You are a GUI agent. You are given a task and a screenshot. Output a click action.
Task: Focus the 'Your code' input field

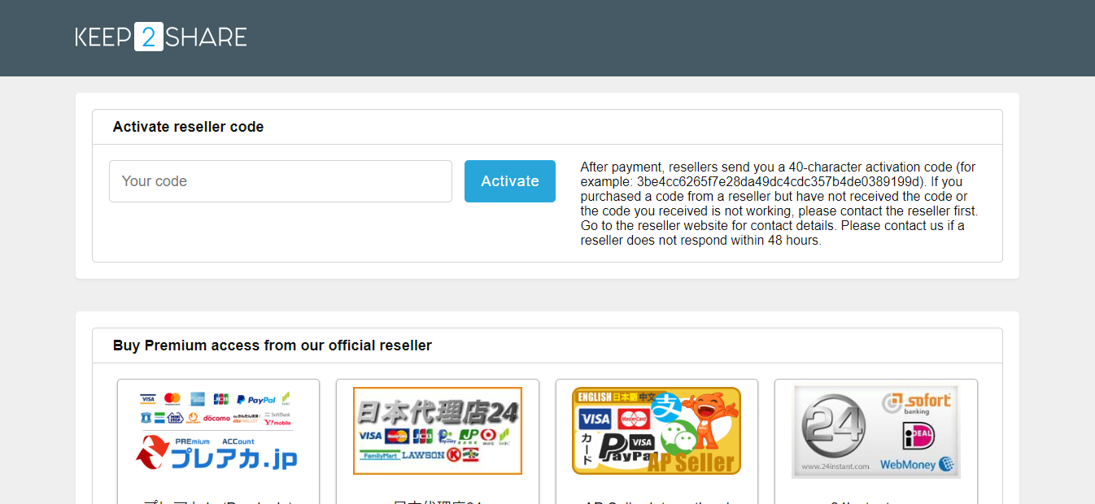tap(281, 181)
